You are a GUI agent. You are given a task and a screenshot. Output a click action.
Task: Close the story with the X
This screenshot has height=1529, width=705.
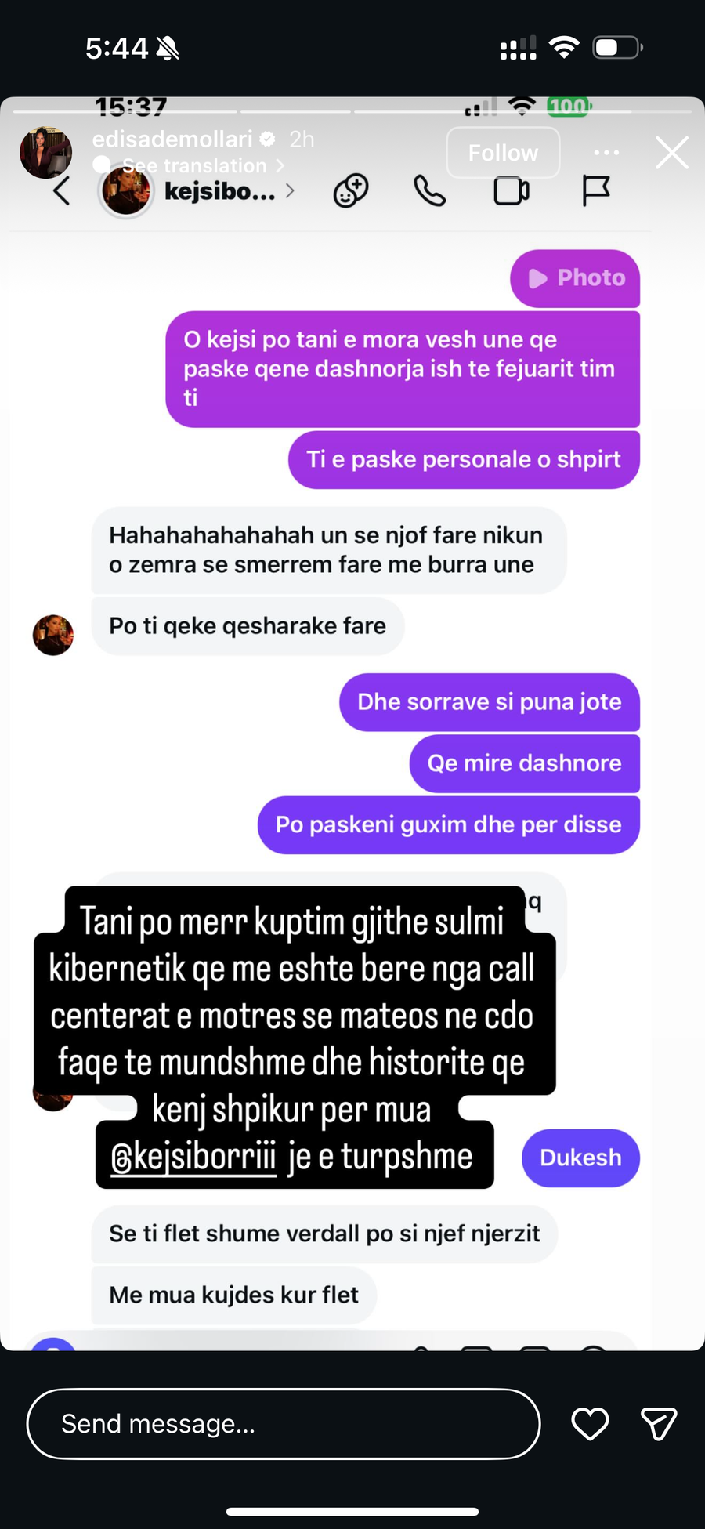tap(672, 153)
